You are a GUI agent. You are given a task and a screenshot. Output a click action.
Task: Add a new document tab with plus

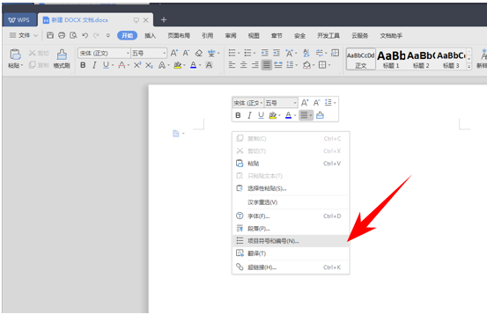click(x=164, y=20)
